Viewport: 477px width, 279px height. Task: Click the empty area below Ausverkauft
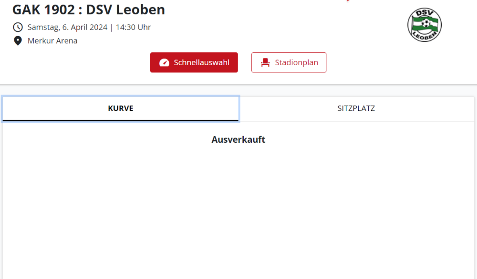(238, 209)
